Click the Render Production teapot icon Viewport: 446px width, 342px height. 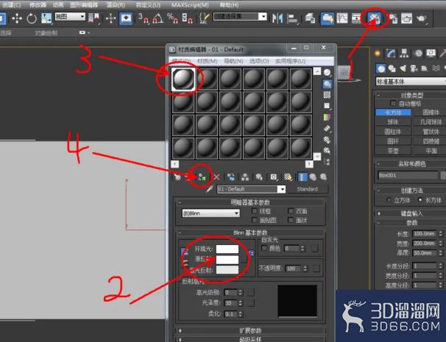(421, 18)
